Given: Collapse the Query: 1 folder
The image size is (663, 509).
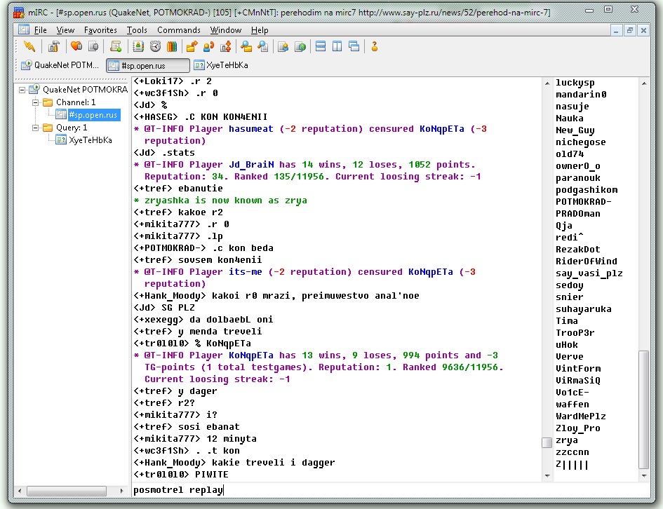Looking at the screenshot, I should pyautogui.click(x=36, y=128).
